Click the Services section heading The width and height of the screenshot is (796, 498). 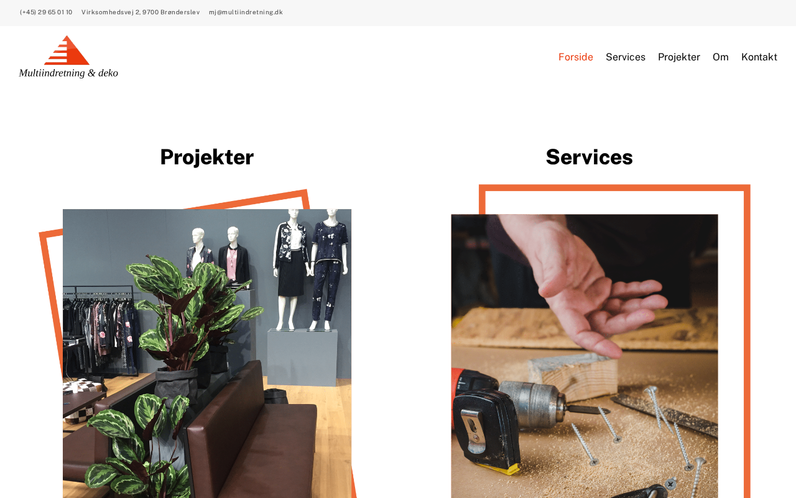tap(589, 157)
